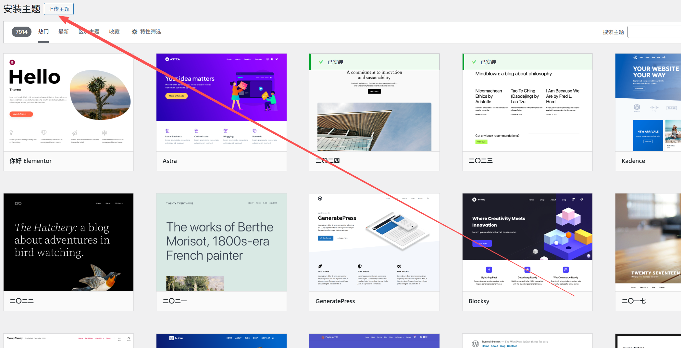Click the GeneratePress logo icon in preview
681x348 pixels.
pos(320,198)
